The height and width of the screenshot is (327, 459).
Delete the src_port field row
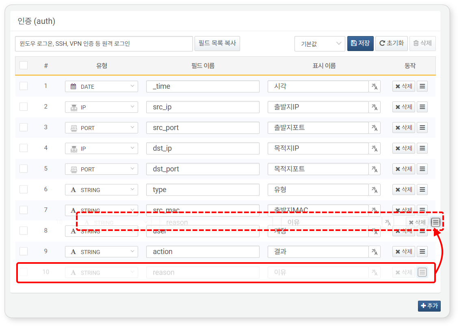point(404,128)
